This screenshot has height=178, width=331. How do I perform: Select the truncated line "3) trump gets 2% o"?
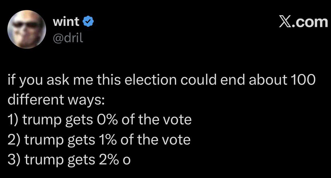point(69,160)
